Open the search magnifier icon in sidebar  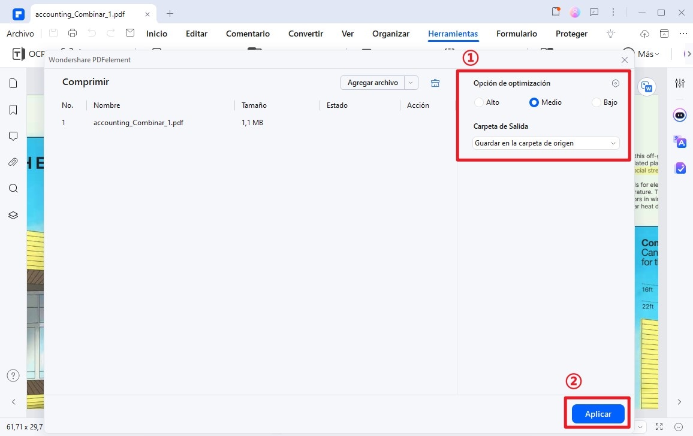pos(13,189)
